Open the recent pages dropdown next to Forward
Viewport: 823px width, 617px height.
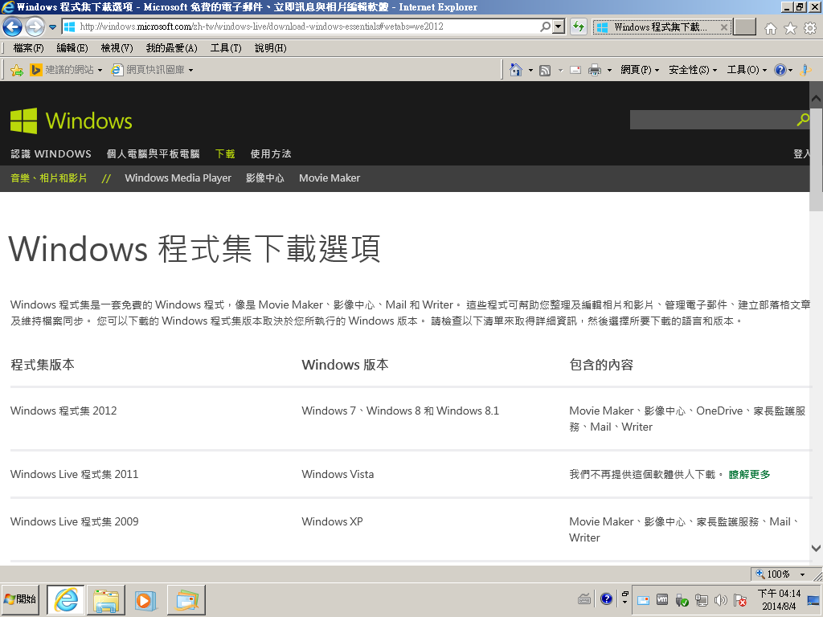tap(52, 27)
